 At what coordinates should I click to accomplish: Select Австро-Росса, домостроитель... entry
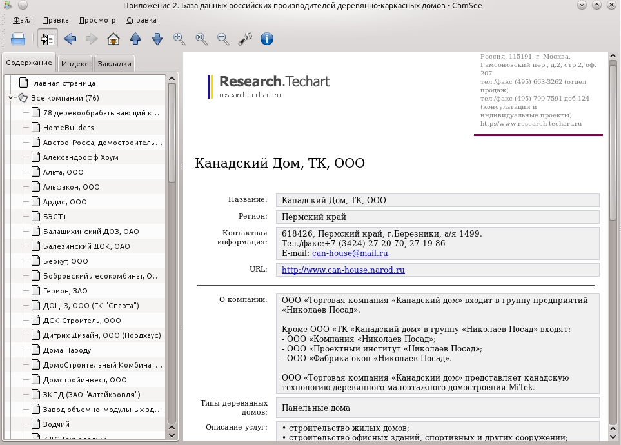103,143
